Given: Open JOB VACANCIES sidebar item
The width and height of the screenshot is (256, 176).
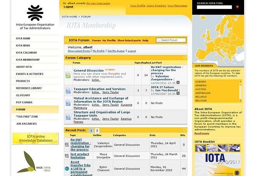Looking at the screenshot, I should coord(35,124).
